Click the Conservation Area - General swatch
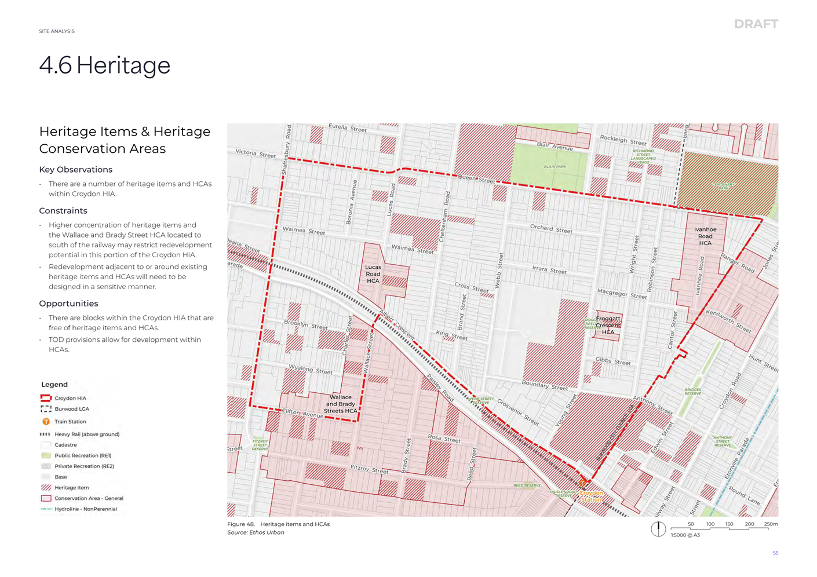This screenshot has height=577, width=817. pos(46,498)
